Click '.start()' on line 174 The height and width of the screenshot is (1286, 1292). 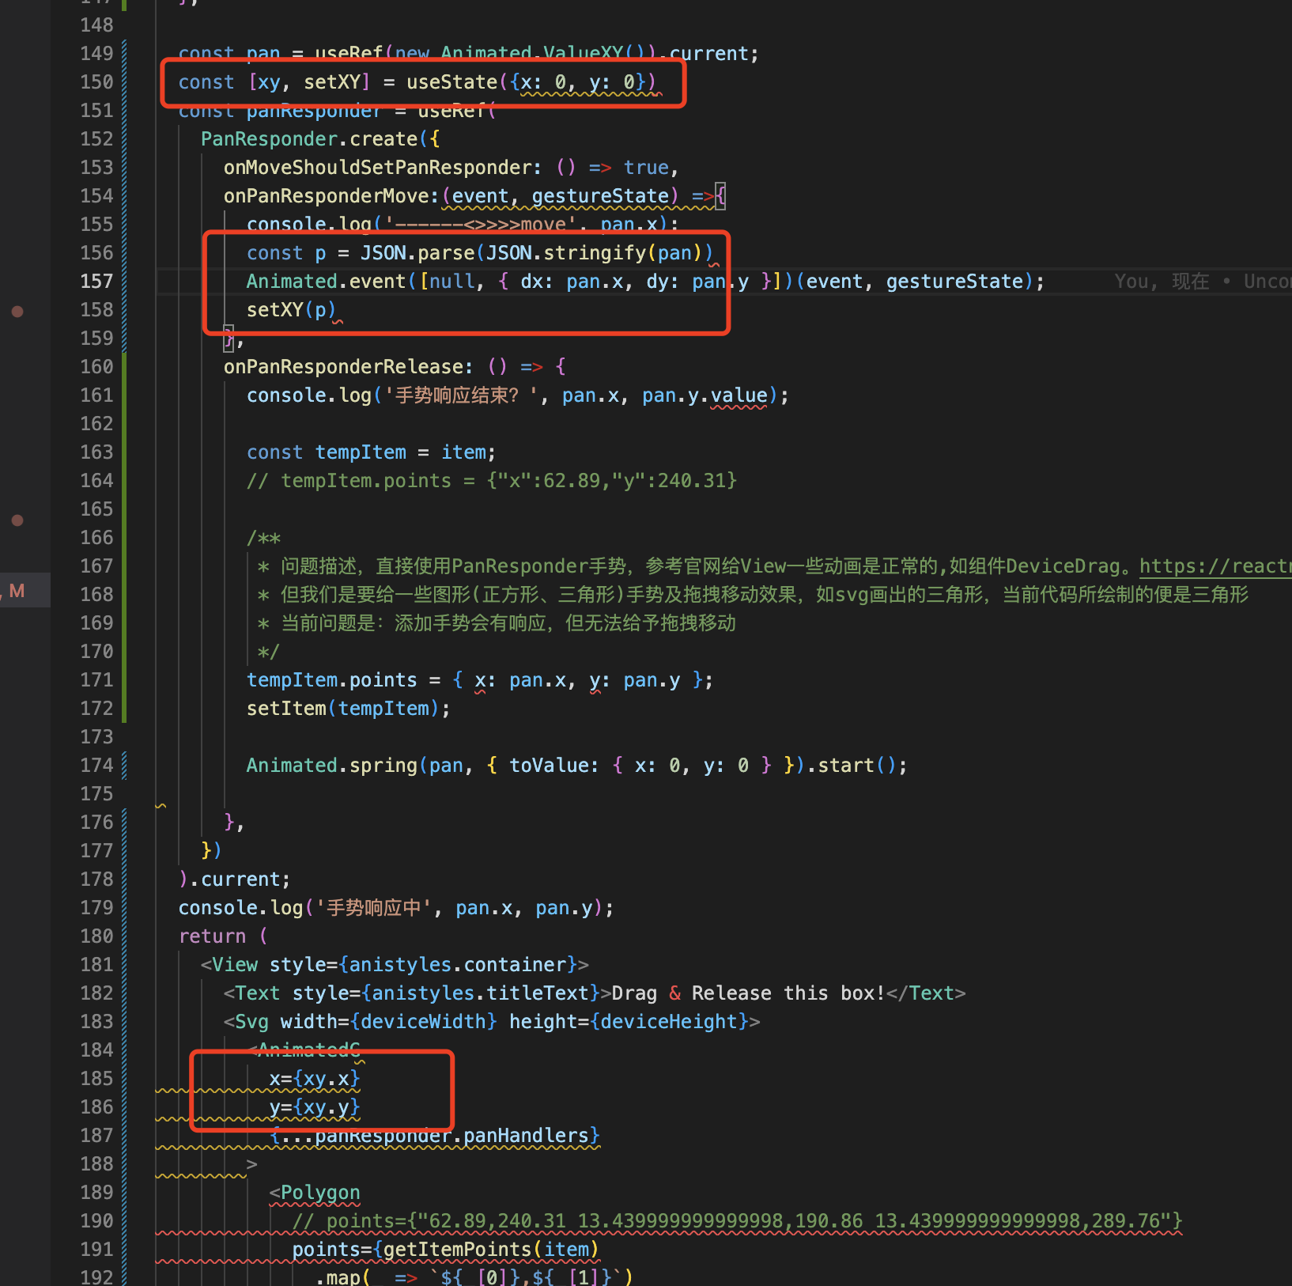pos(851,766)
